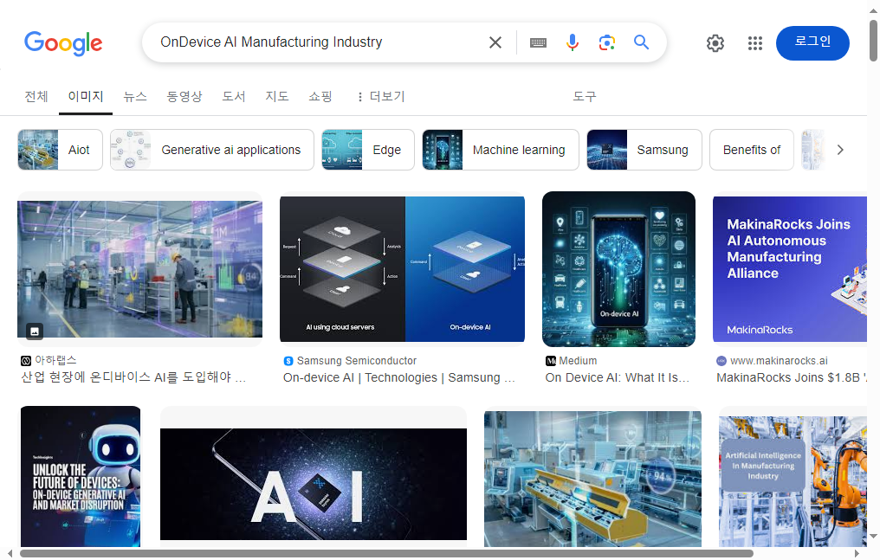Click the horizontal scrollbar thumb
880x560 pixels.
[386, 554]
